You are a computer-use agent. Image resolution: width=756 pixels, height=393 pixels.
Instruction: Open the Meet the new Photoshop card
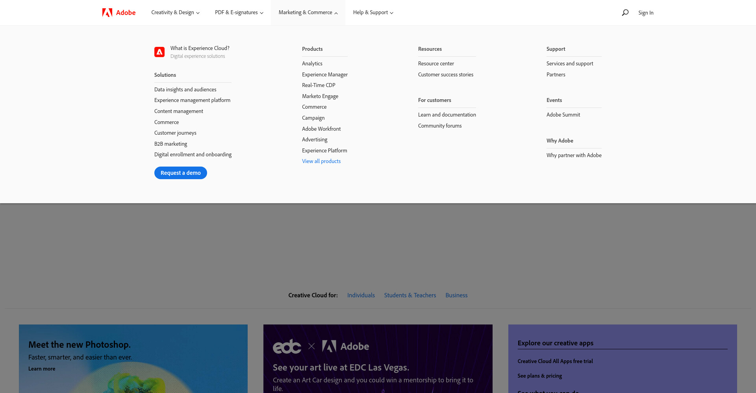133,359
